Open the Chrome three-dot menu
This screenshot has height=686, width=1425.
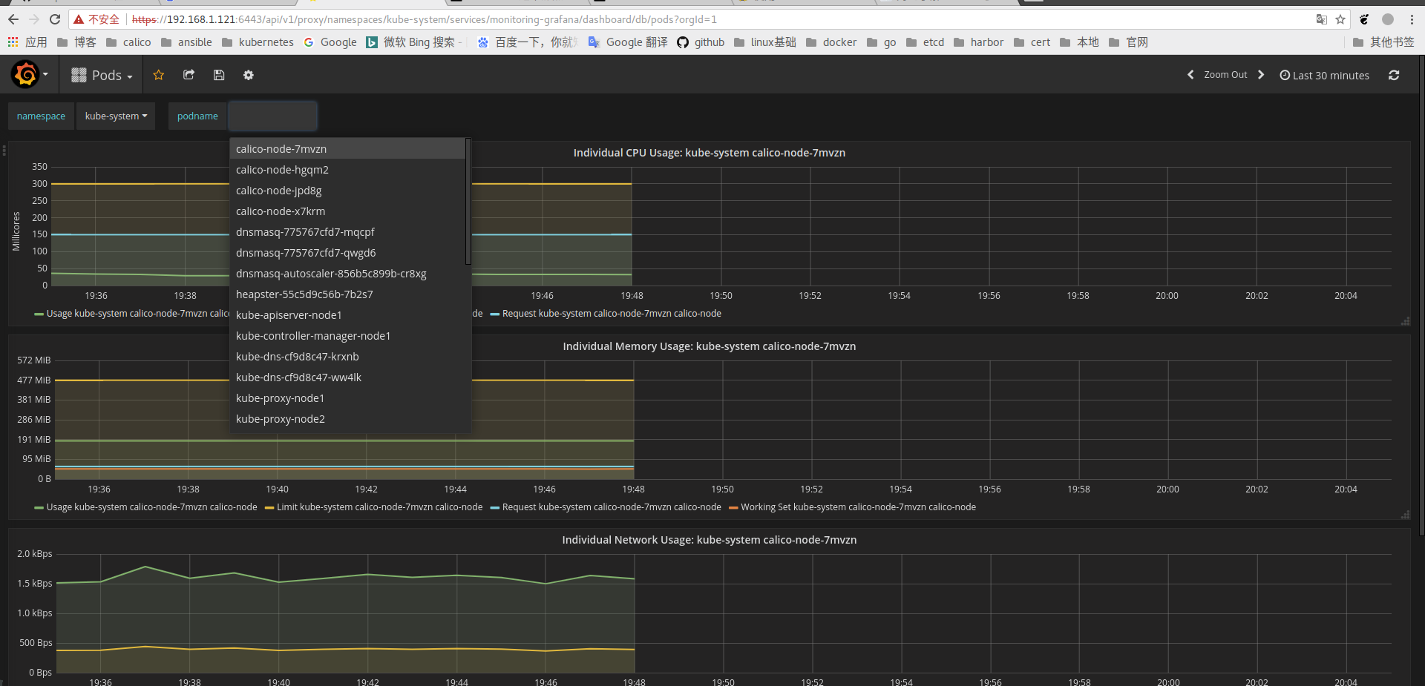[x=1412, y=19]
